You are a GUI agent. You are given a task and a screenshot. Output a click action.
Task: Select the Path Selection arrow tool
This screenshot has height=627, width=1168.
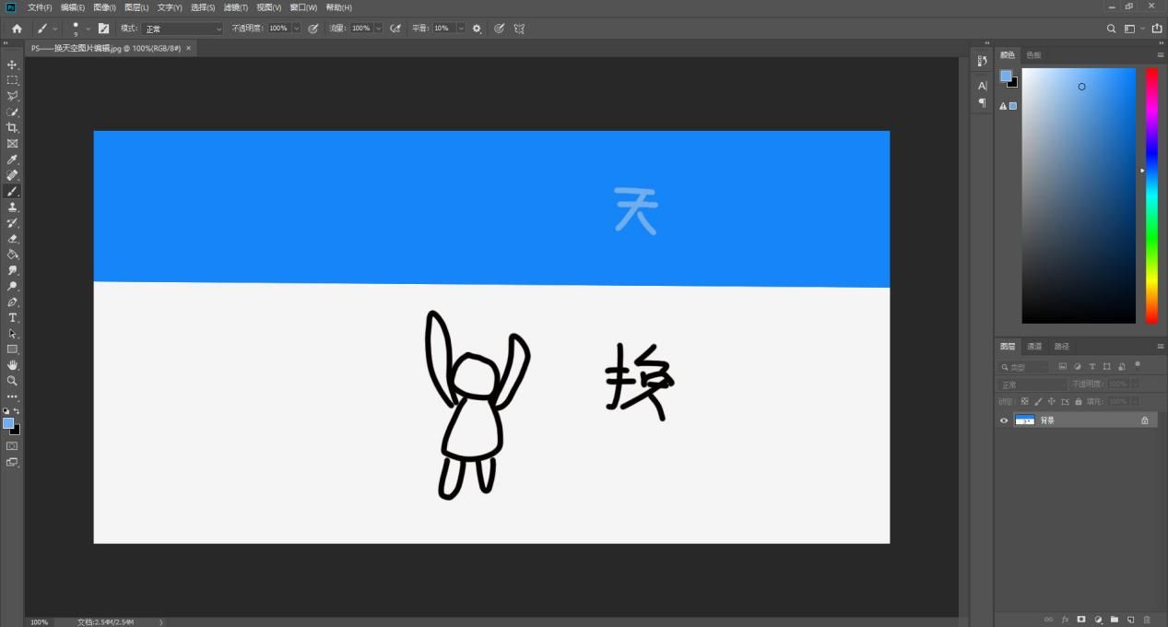(12, 333)
